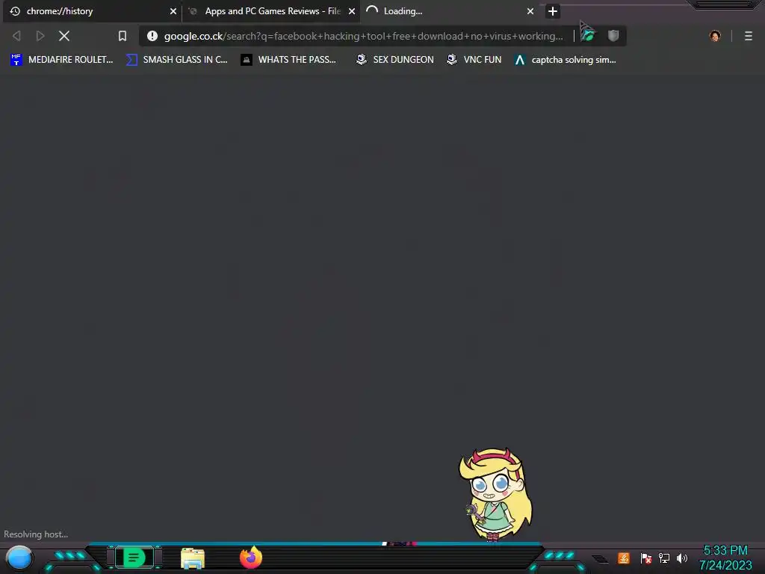
Task: Switch to Apps and PC Games Reviews tab
Action: [270, 11]
